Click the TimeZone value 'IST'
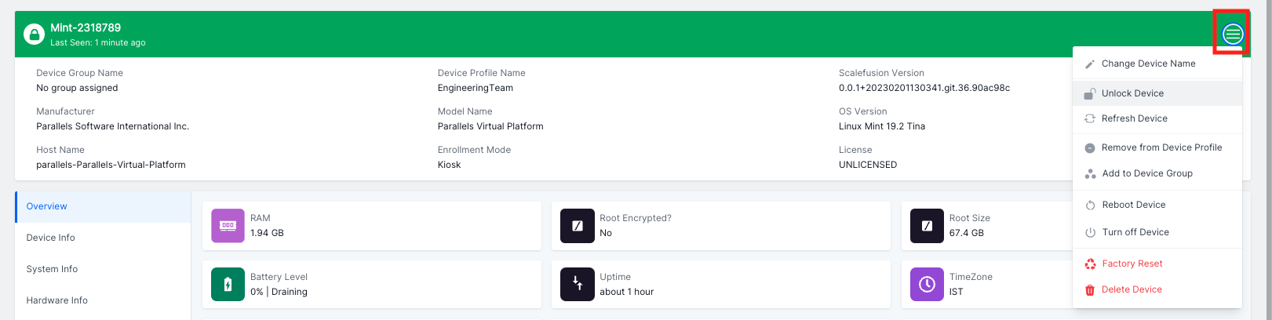The width and height of the screenshot is (1272, 320). [x=956, y=292]
